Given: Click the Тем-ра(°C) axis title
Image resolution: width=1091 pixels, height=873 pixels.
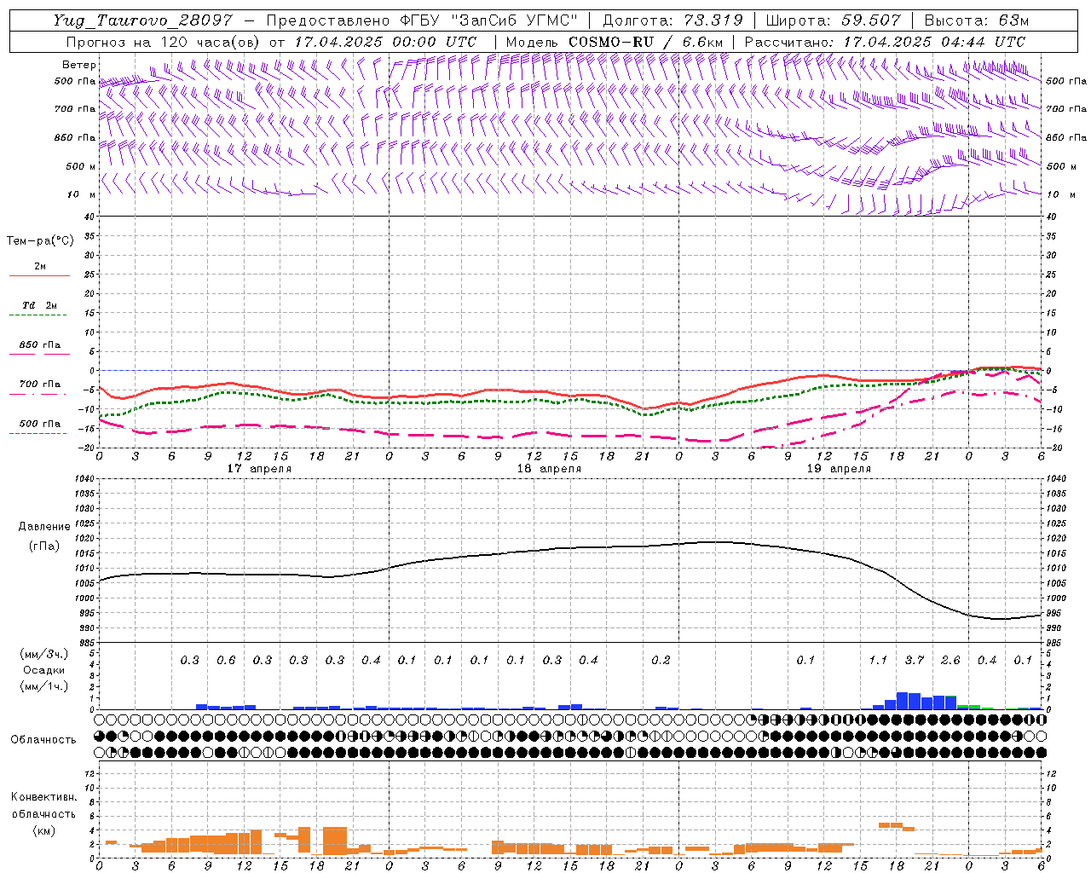Looking at the screenshot, I should point(40,241).
